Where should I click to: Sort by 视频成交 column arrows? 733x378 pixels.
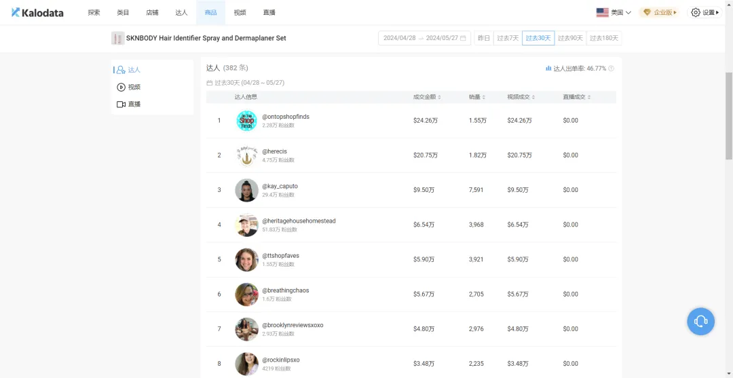(533, 98)
